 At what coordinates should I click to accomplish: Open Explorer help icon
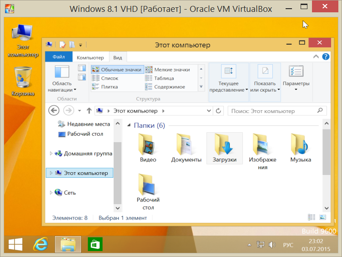click(326, 57)
